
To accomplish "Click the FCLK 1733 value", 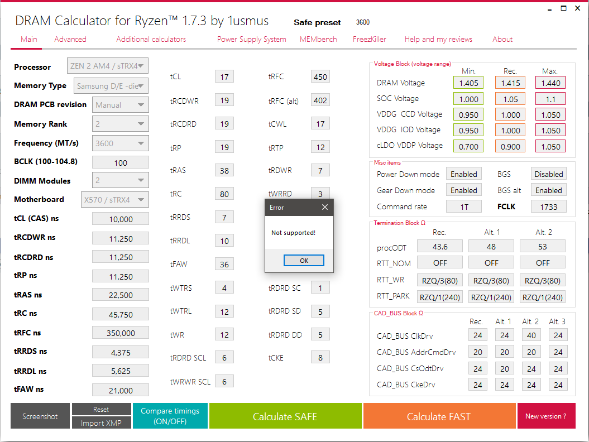I will pyautogui.click(x=548, y=206).
